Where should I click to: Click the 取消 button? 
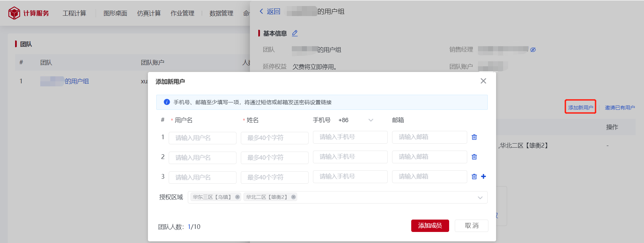coord(471,226)
